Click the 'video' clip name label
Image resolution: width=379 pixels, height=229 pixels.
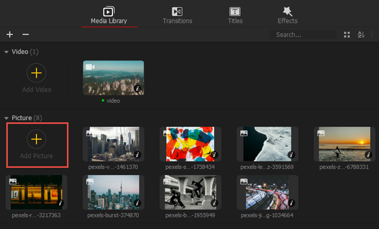tap(113, 101)
